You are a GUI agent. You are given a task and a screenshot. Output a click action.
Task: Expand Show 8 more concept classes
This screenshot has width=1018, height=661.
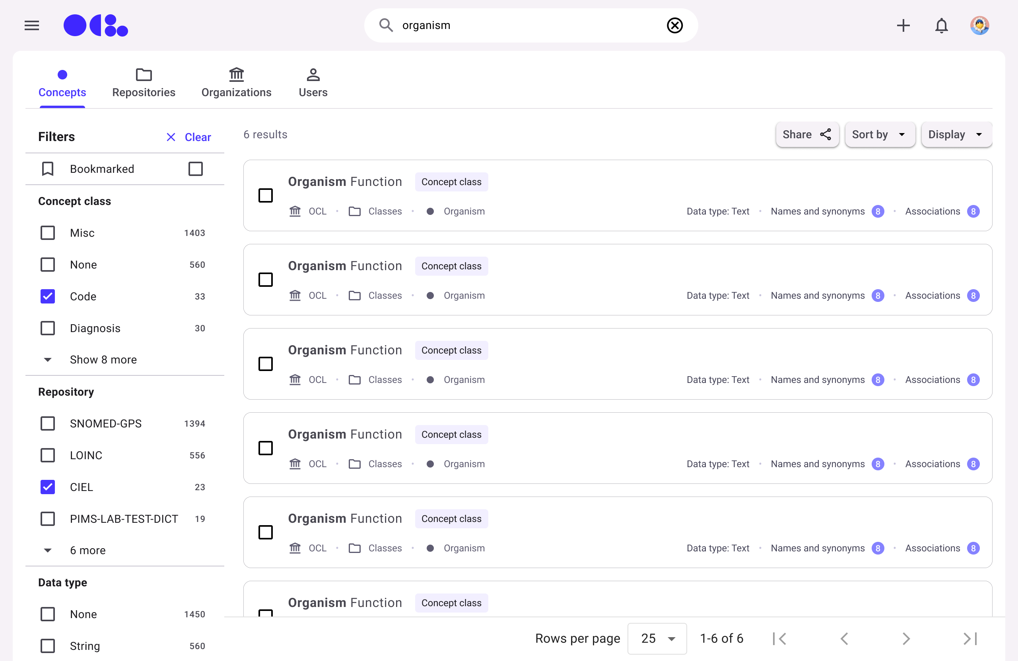point(103,359)
